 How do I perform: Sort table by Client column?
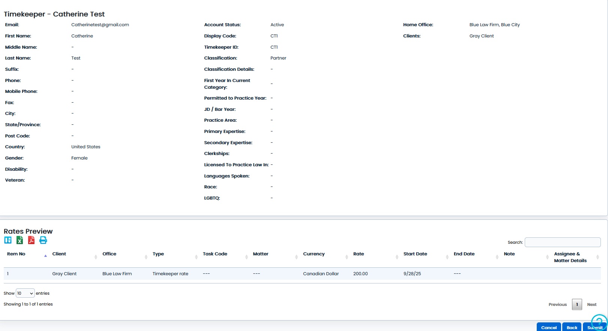pos(59,254)
